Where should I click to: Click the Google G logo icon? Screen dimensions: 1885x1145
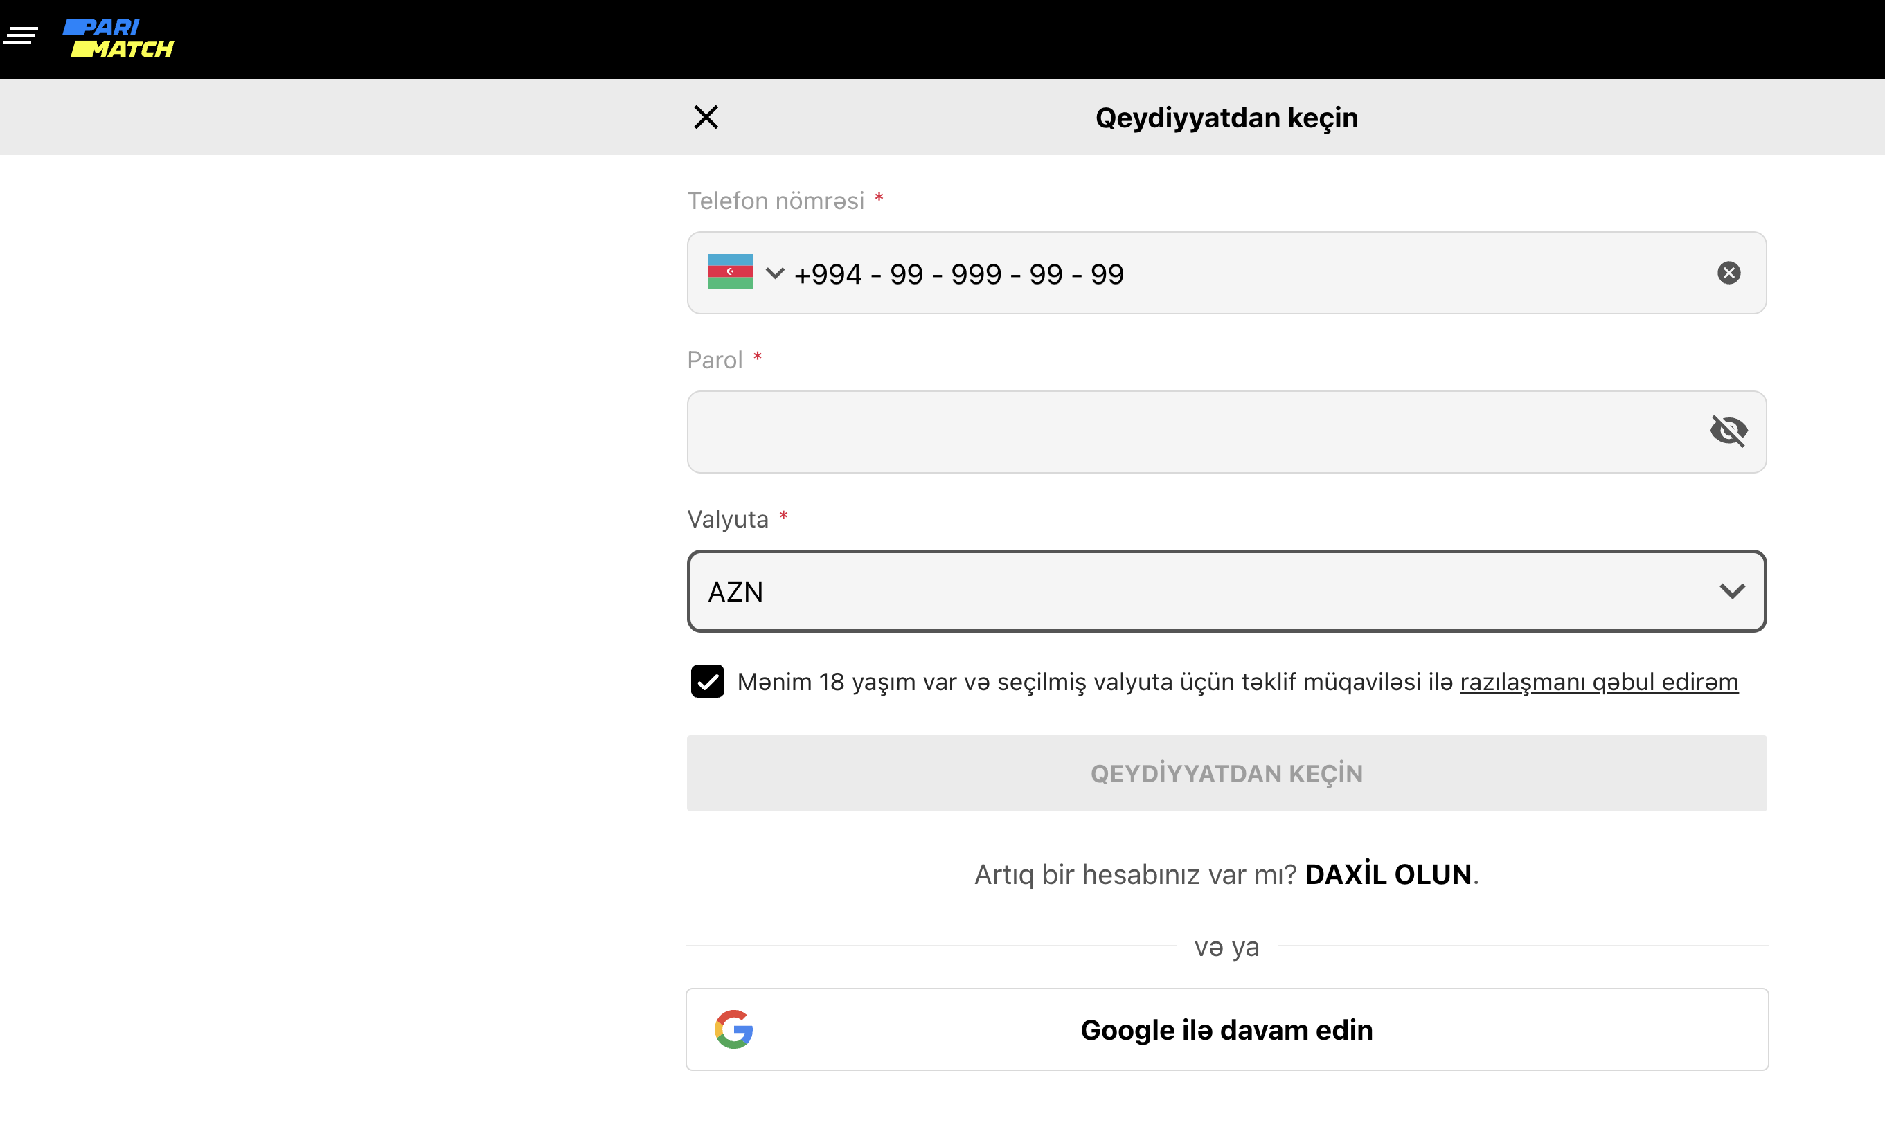(733, 1029)
